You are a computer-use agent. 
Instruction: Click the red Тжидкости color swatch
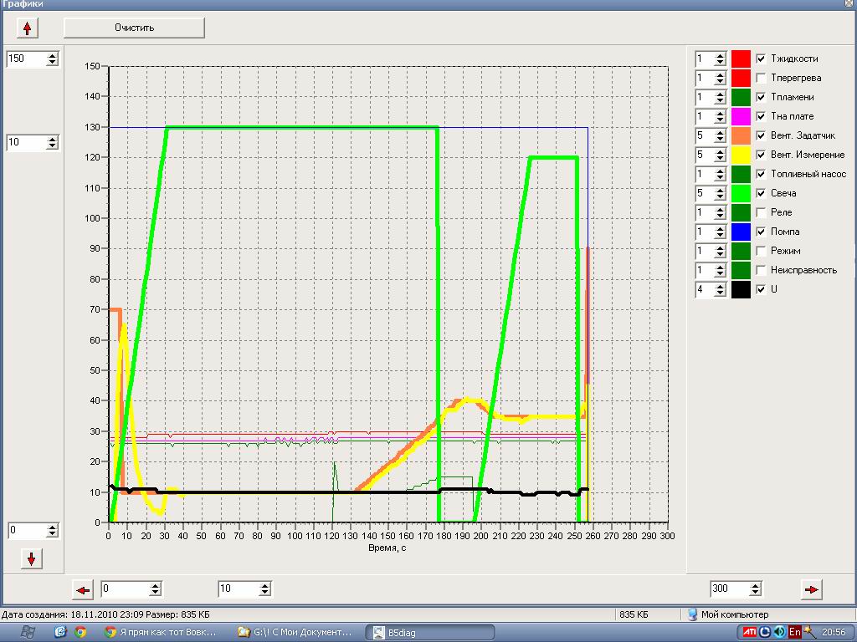742,59
